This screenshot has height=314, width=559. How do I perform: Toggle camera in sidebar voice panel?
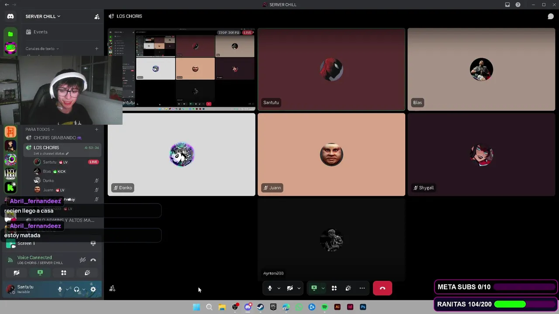(17, 273)
